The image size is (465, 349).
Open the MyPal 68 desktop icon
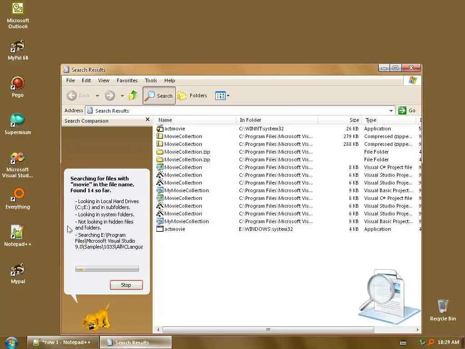pos(18,49)
